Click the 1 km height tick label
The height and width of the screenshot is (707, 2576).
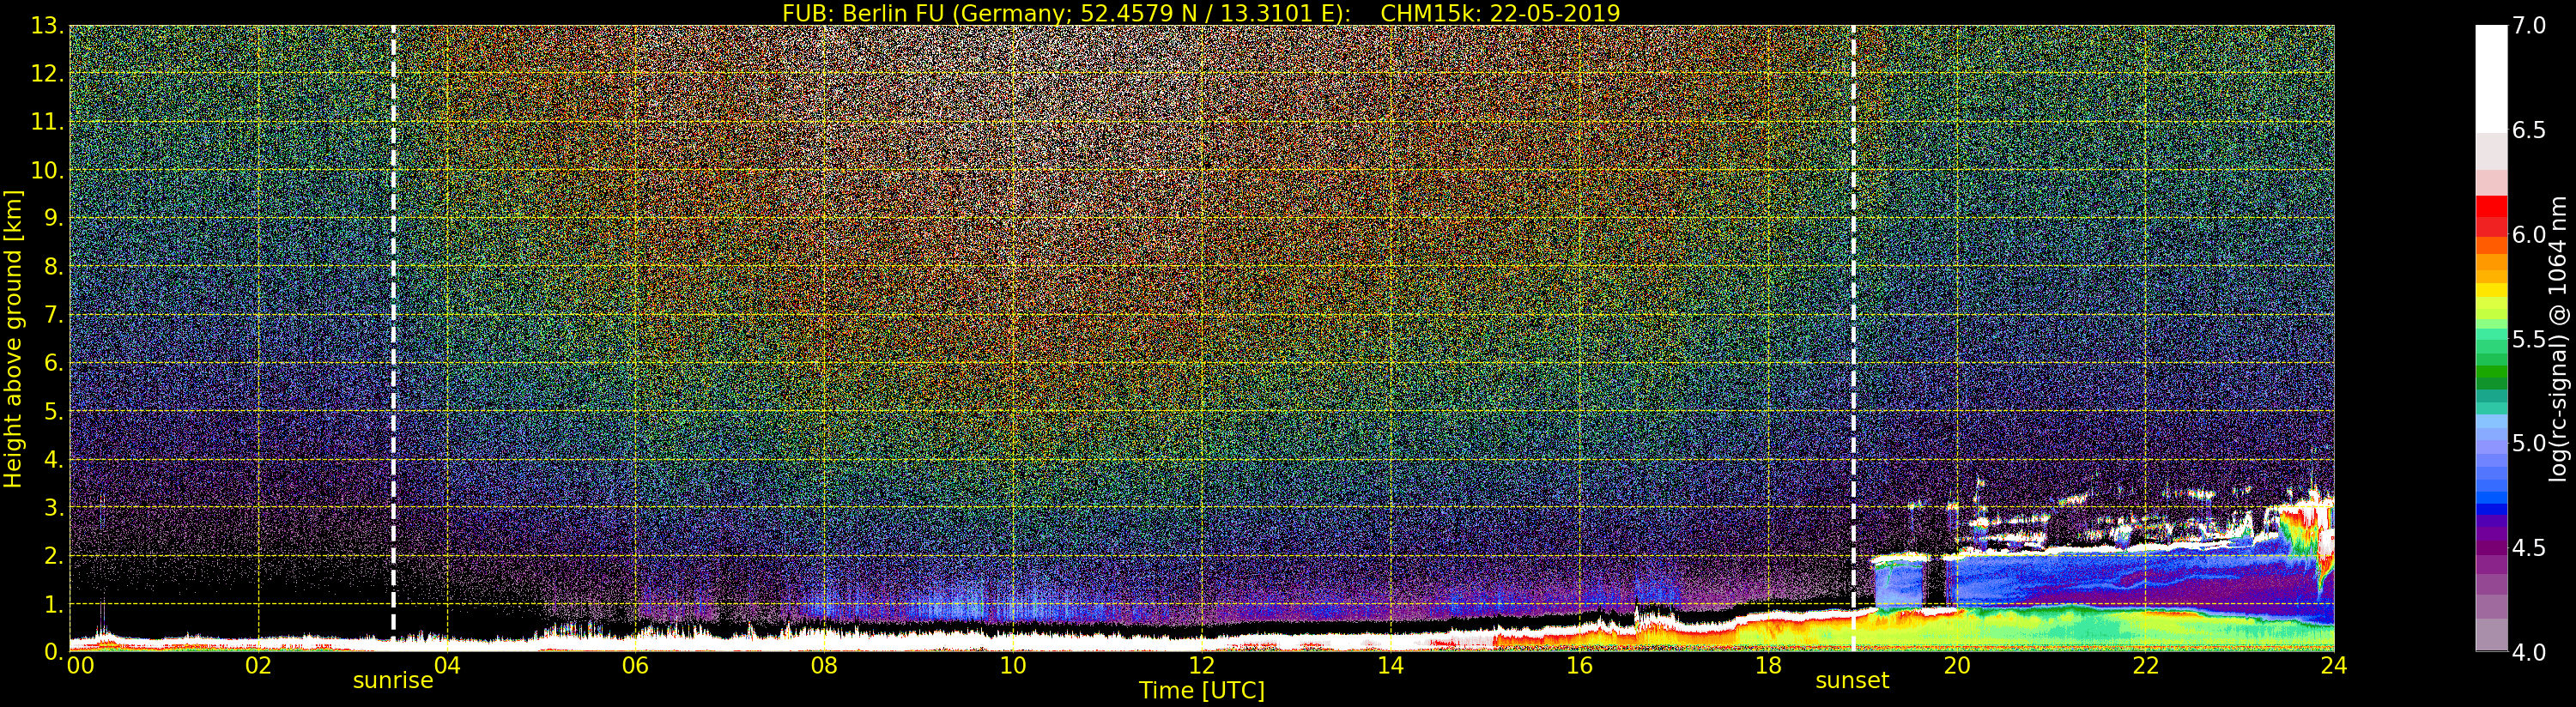click(53, 604)
